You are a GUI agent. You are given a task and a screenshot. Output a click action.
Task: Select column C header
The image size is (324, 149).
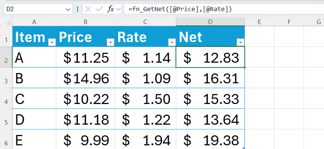coord(145,22)
